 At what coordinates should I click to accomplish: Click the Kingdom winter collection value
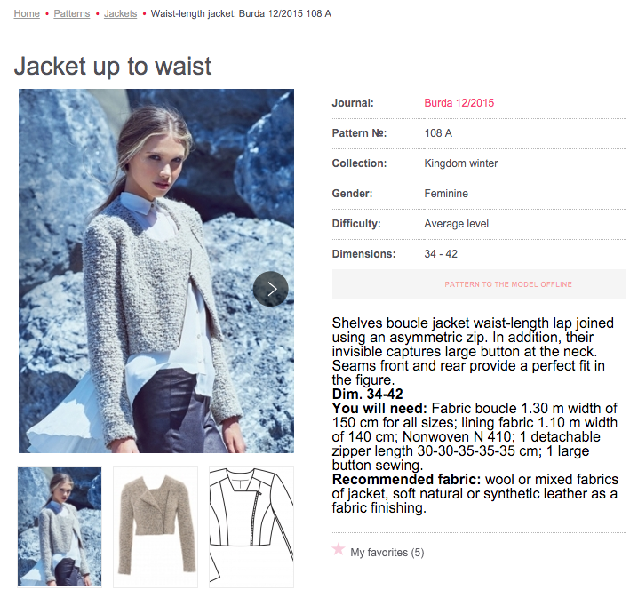[461, 163]
